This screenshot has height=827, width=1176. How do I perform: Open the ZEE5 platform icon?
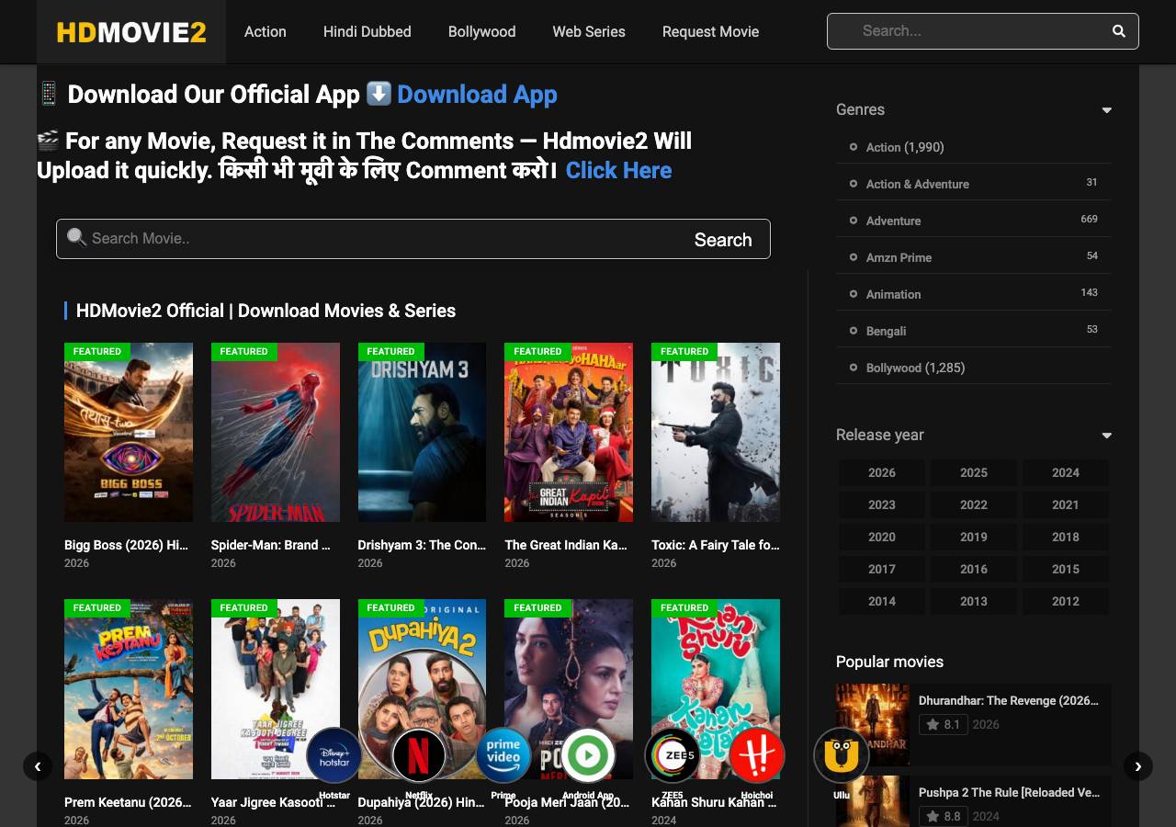click(x=673, y=755)
